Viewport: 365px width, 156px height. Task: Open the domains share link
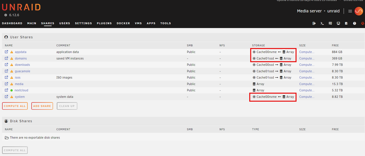[x=21, y=58]
